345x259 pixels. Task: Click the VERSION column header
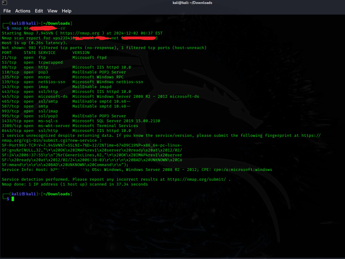81,52
